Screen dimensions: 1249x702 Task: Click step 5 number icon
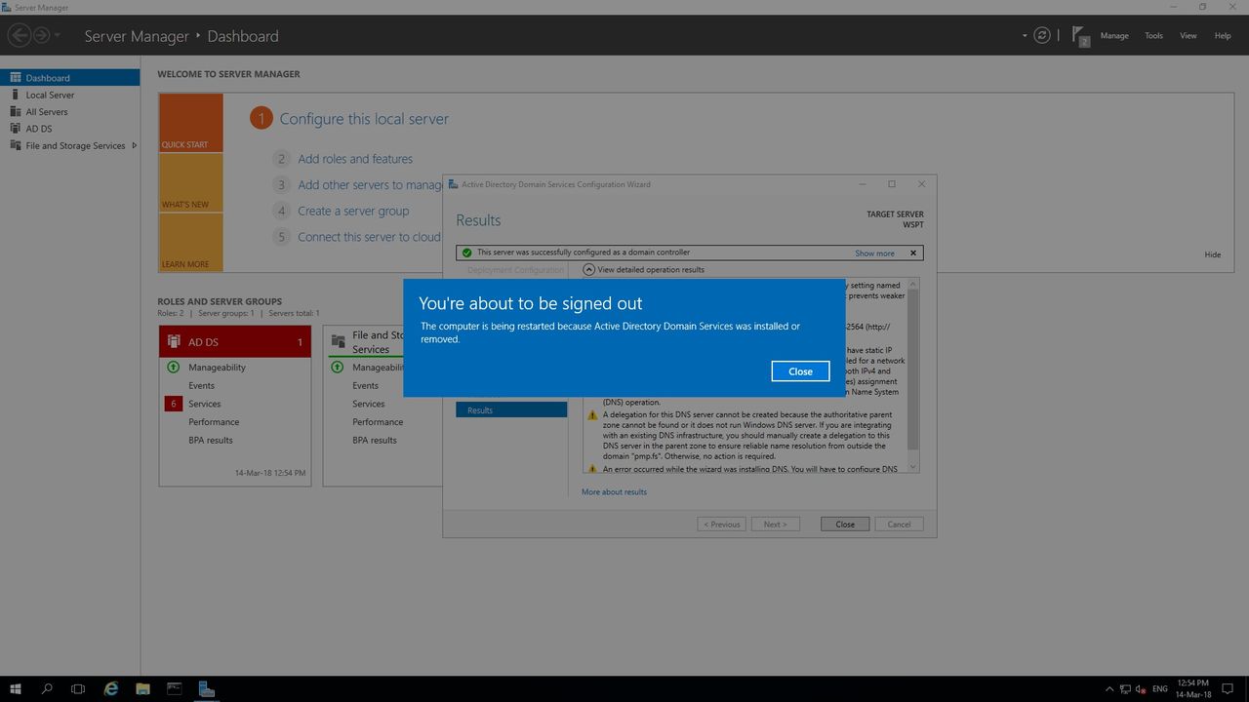point(282,237)
